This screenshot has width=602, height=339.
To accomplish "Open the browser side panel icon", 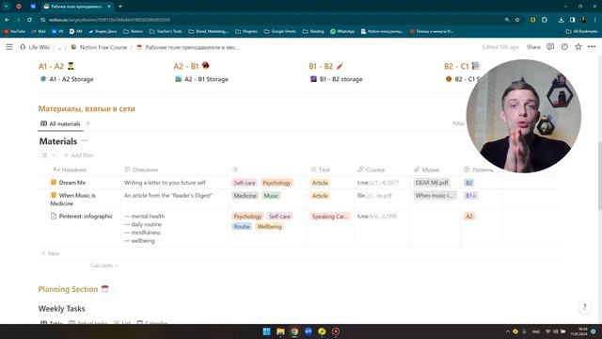I will [572, 20].
